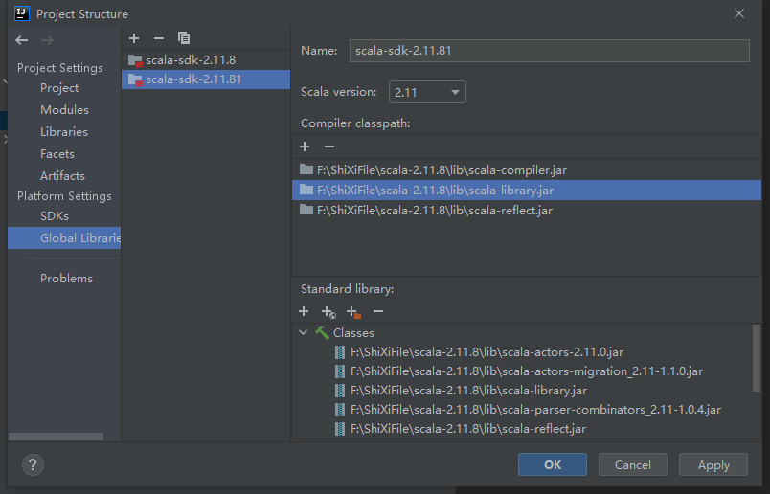
Task: Go back with the left arrow
Action: click(22, 40)
